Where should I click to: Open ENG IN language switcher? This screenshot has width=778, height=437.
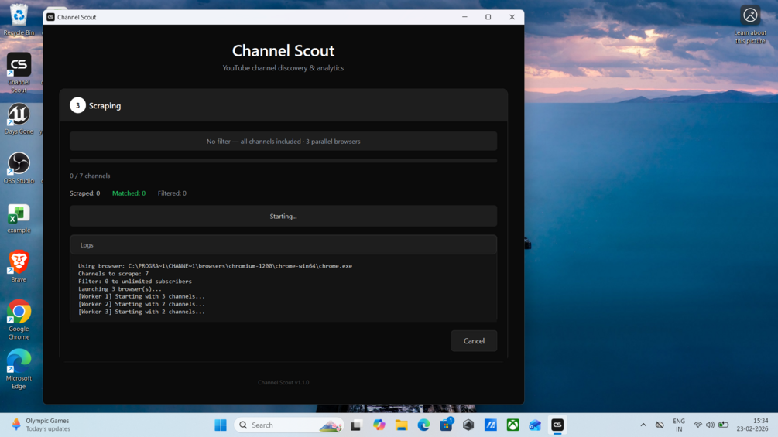[679, 425]
